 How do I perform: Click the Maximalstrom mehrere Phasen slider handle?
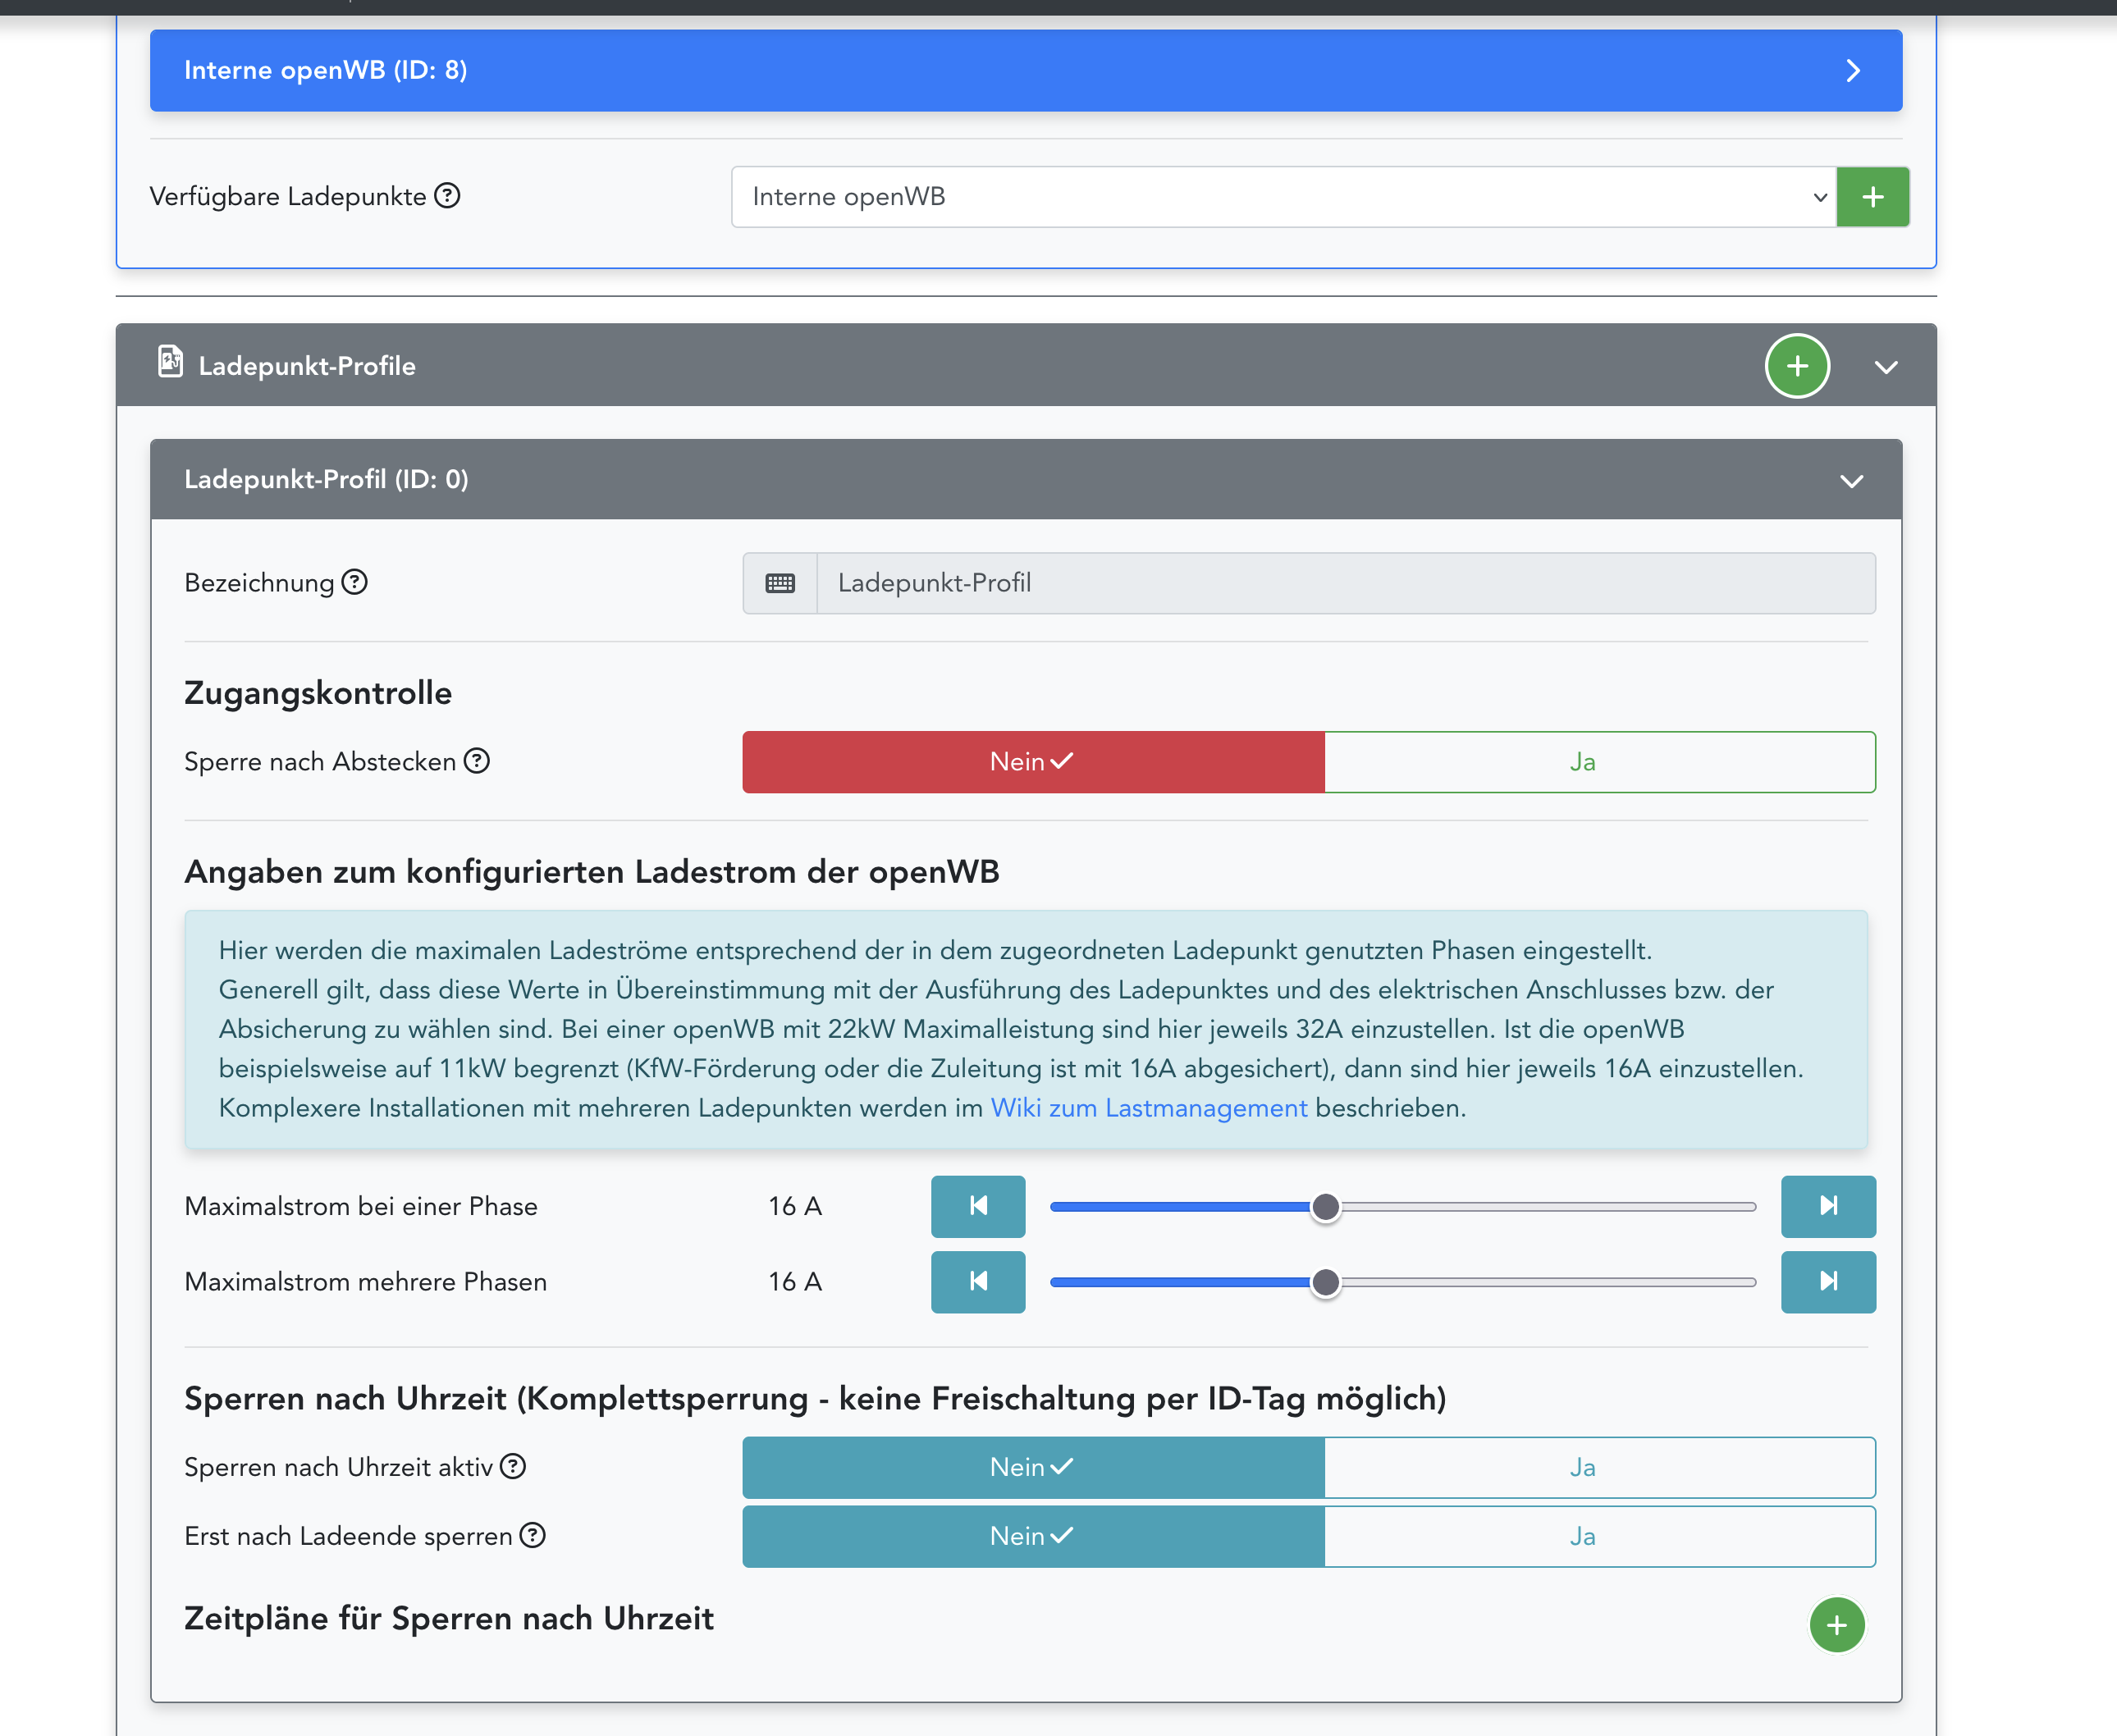(x=1325, y=1282)
